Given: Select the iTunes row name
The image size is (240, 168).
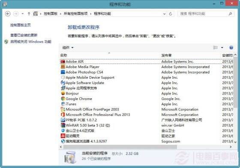Looking at the screenshot, I should 71,104.
